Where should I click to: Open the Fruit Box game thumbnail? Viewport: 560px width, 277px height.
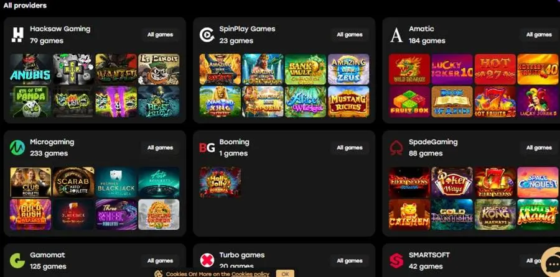click(409, 102)
